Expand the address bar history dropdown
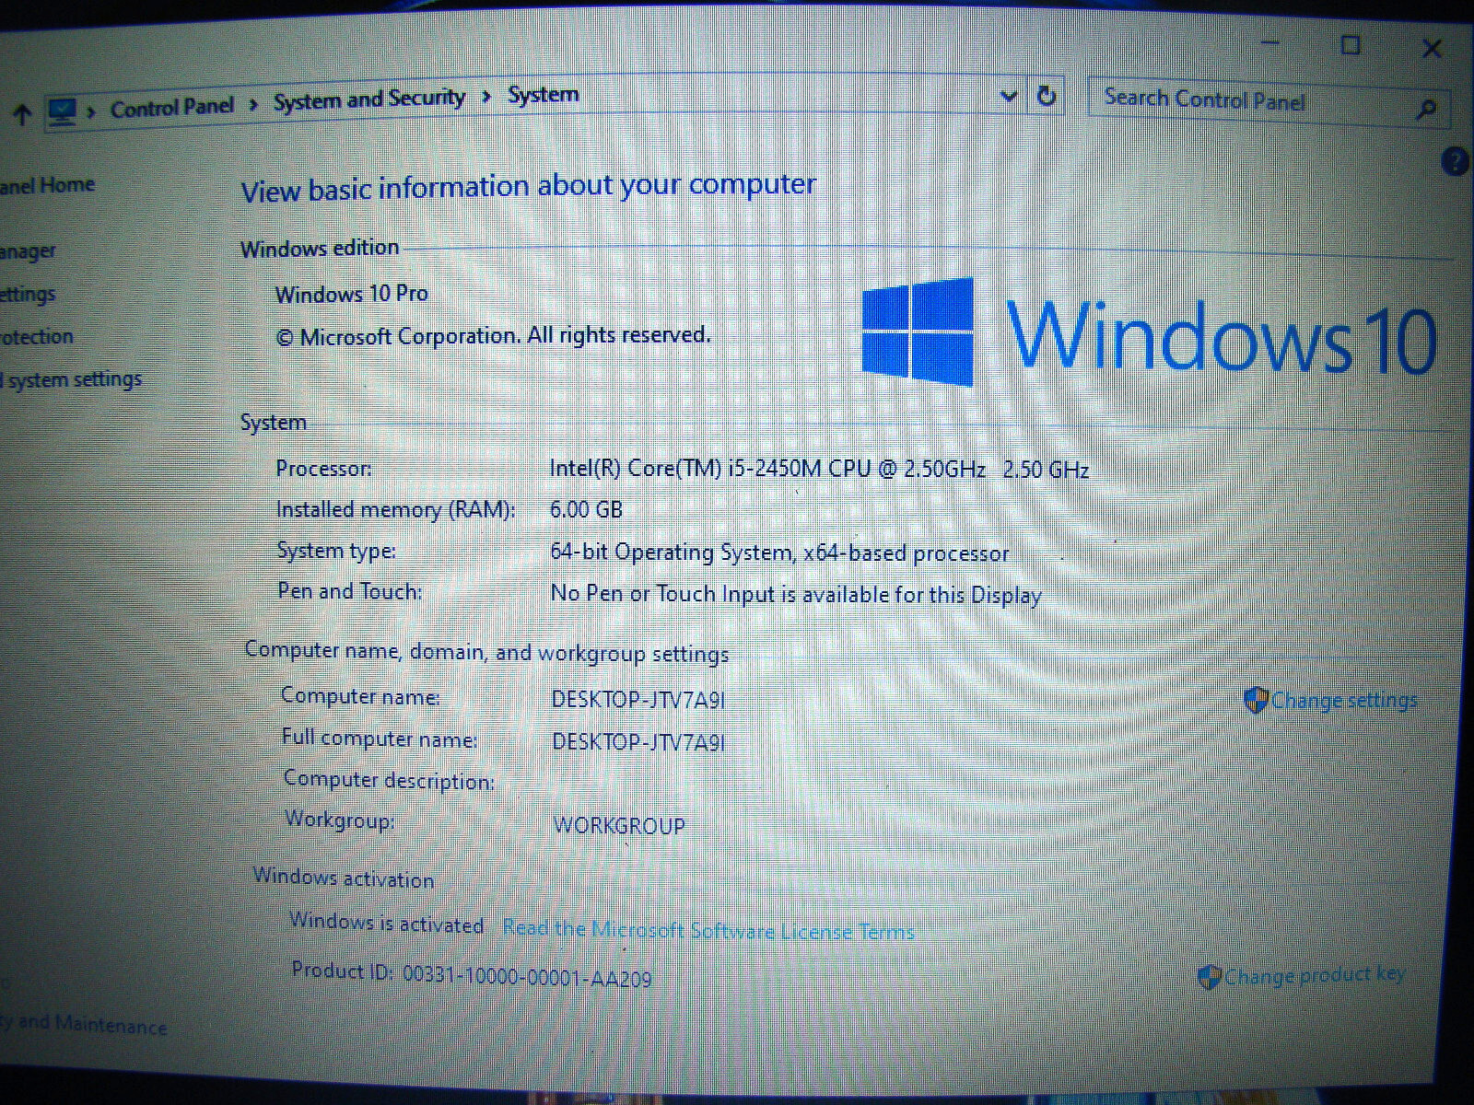This screenshot has height=1105, width=1474. click(1009, 95)
